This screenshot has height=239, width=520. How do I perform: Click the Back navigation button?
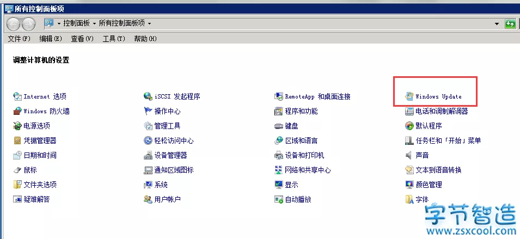click(13, 24)
